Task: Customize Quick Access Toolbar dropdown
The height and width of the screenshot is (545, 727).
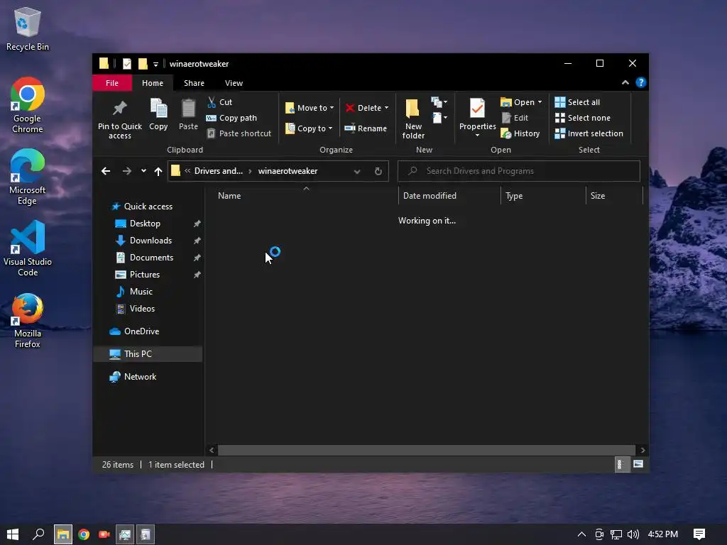Action: [155, 64]
